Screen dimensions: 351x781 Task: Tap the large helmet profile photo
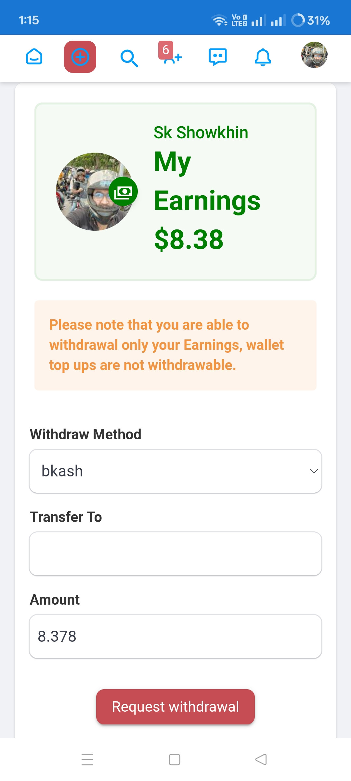click(95, 192)
